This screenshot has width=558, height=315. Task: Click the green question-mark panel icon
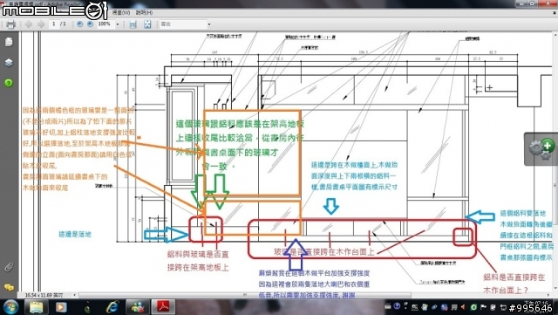coord(9,83)
